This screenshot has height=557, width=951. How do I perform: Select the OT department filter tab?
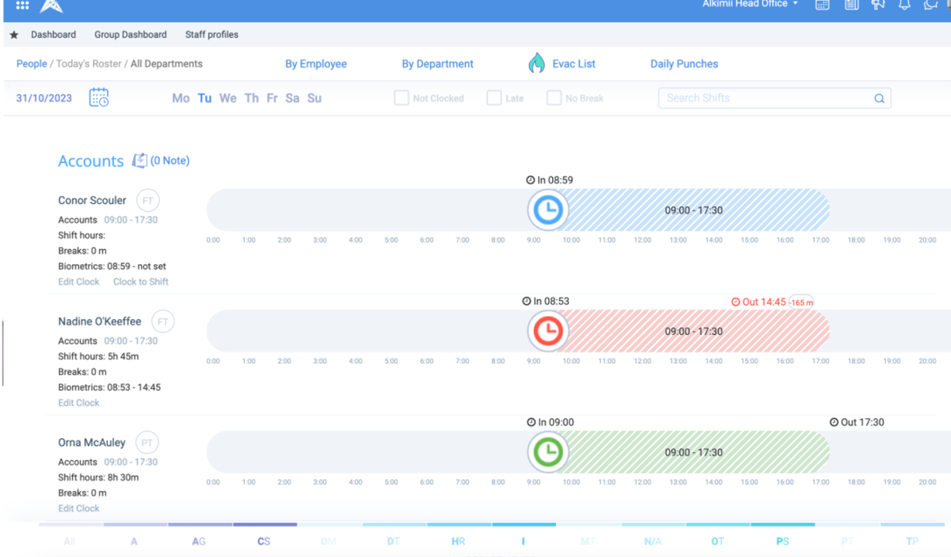click(x=717, y=542)
